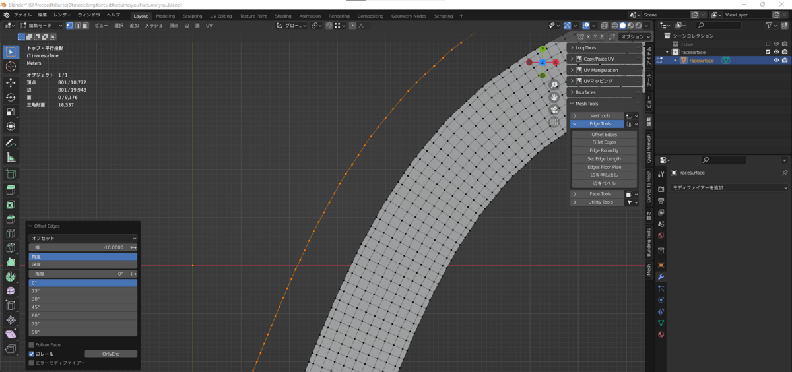Click the OnlyEnd button

[x=111, y=354]
